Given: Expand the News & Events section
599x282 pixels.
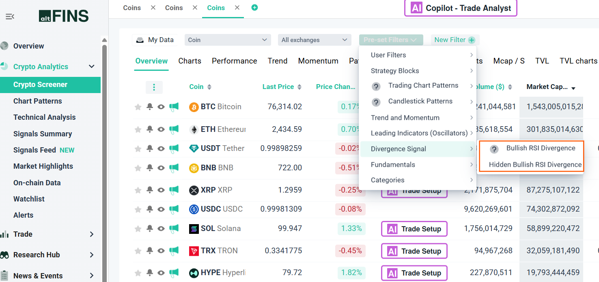Looking at the screenshot, I should coord(92,276).
